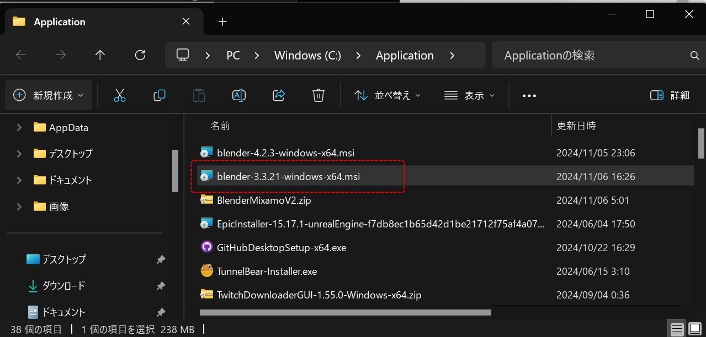Go up one folder level arrow
Image resolution: width=706 pixels, height=337 pixels.
click(100, 55)
